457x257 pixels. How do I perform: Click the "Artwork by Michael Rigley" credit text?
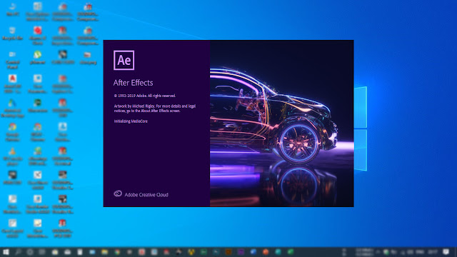pyautogui.click(x=155, y=109)
